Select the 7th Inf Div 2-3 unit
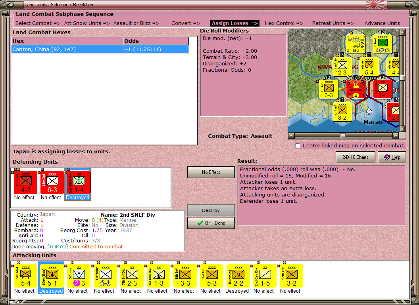This screenshot has width=419, height=305. pyautogui.click(x=132, y=276)
